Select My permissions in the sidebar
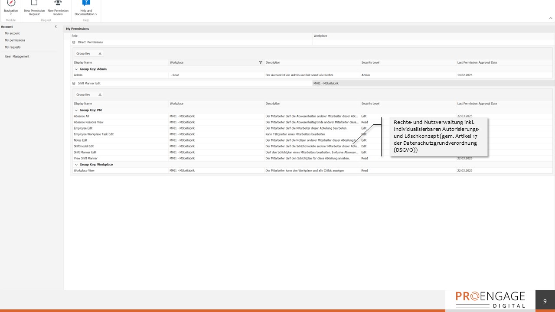 [x=15, y=40]
